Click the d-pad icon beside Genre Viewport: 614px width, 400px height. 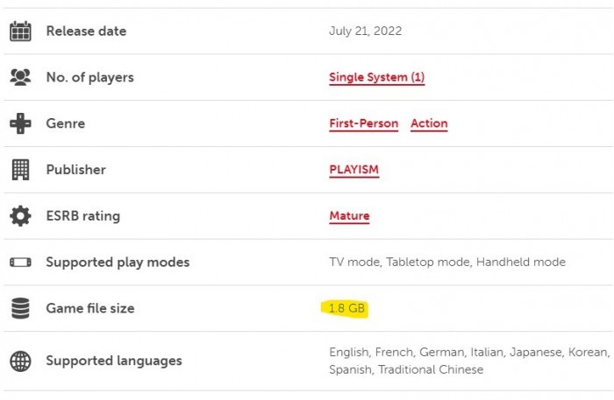tap(20, 123)
